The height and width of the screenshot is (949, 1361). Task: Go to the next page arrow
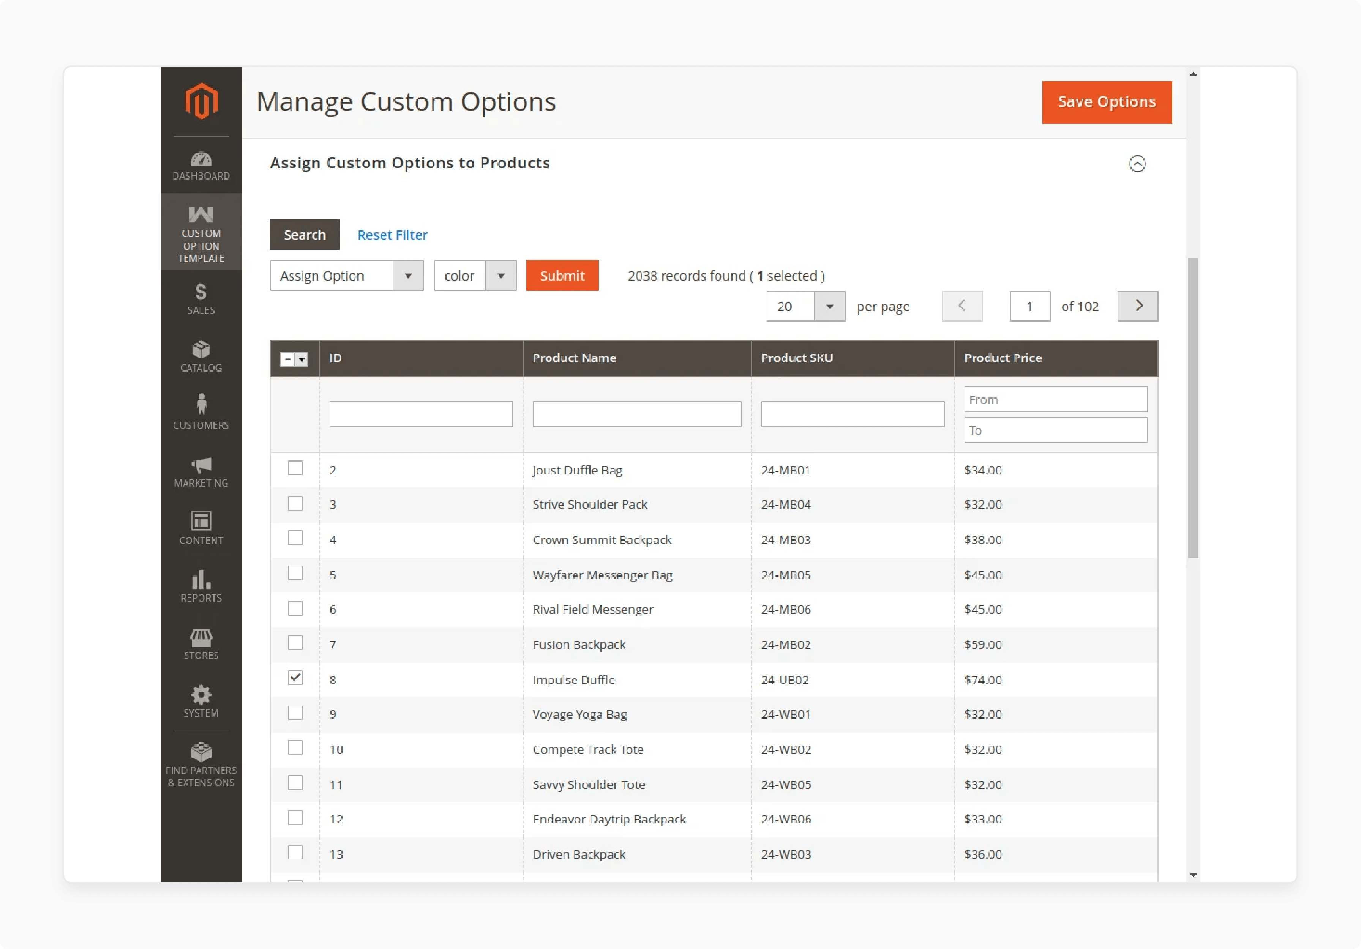1138,306
